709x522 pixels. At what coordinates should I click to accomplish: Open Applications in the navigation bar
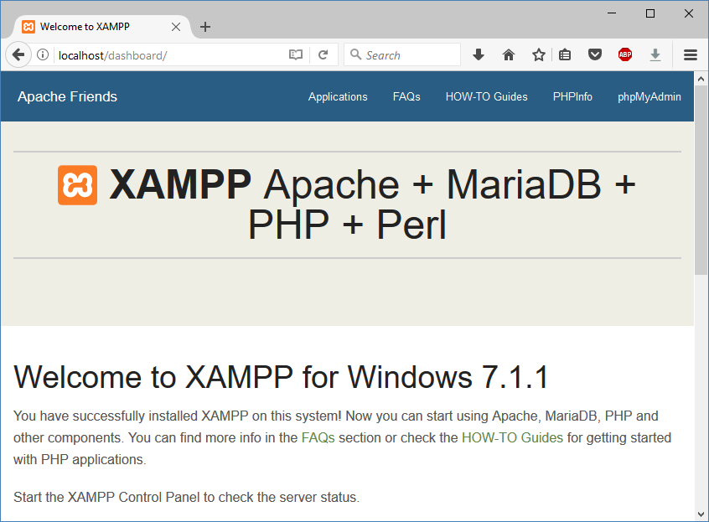pos(338,96)
